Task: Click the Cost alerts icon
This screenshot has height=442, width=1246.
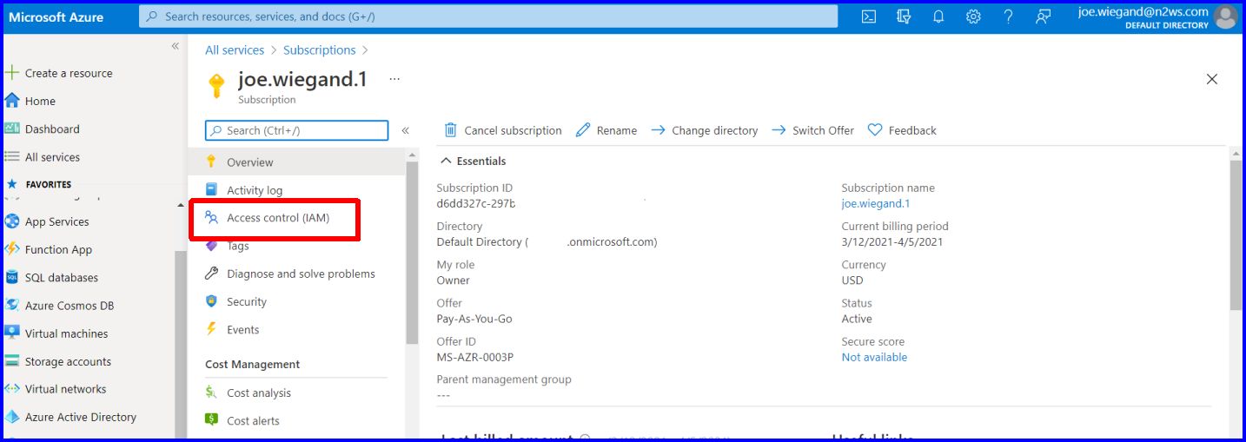Action: [211, 420]
